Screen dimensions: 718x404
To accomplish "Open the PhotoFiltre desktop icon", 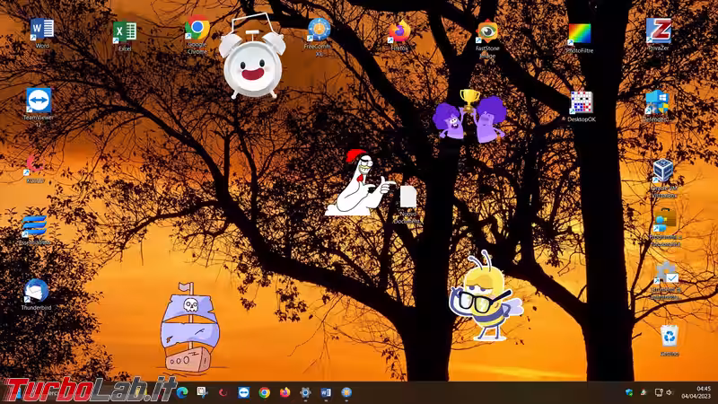I will (580, 35).
